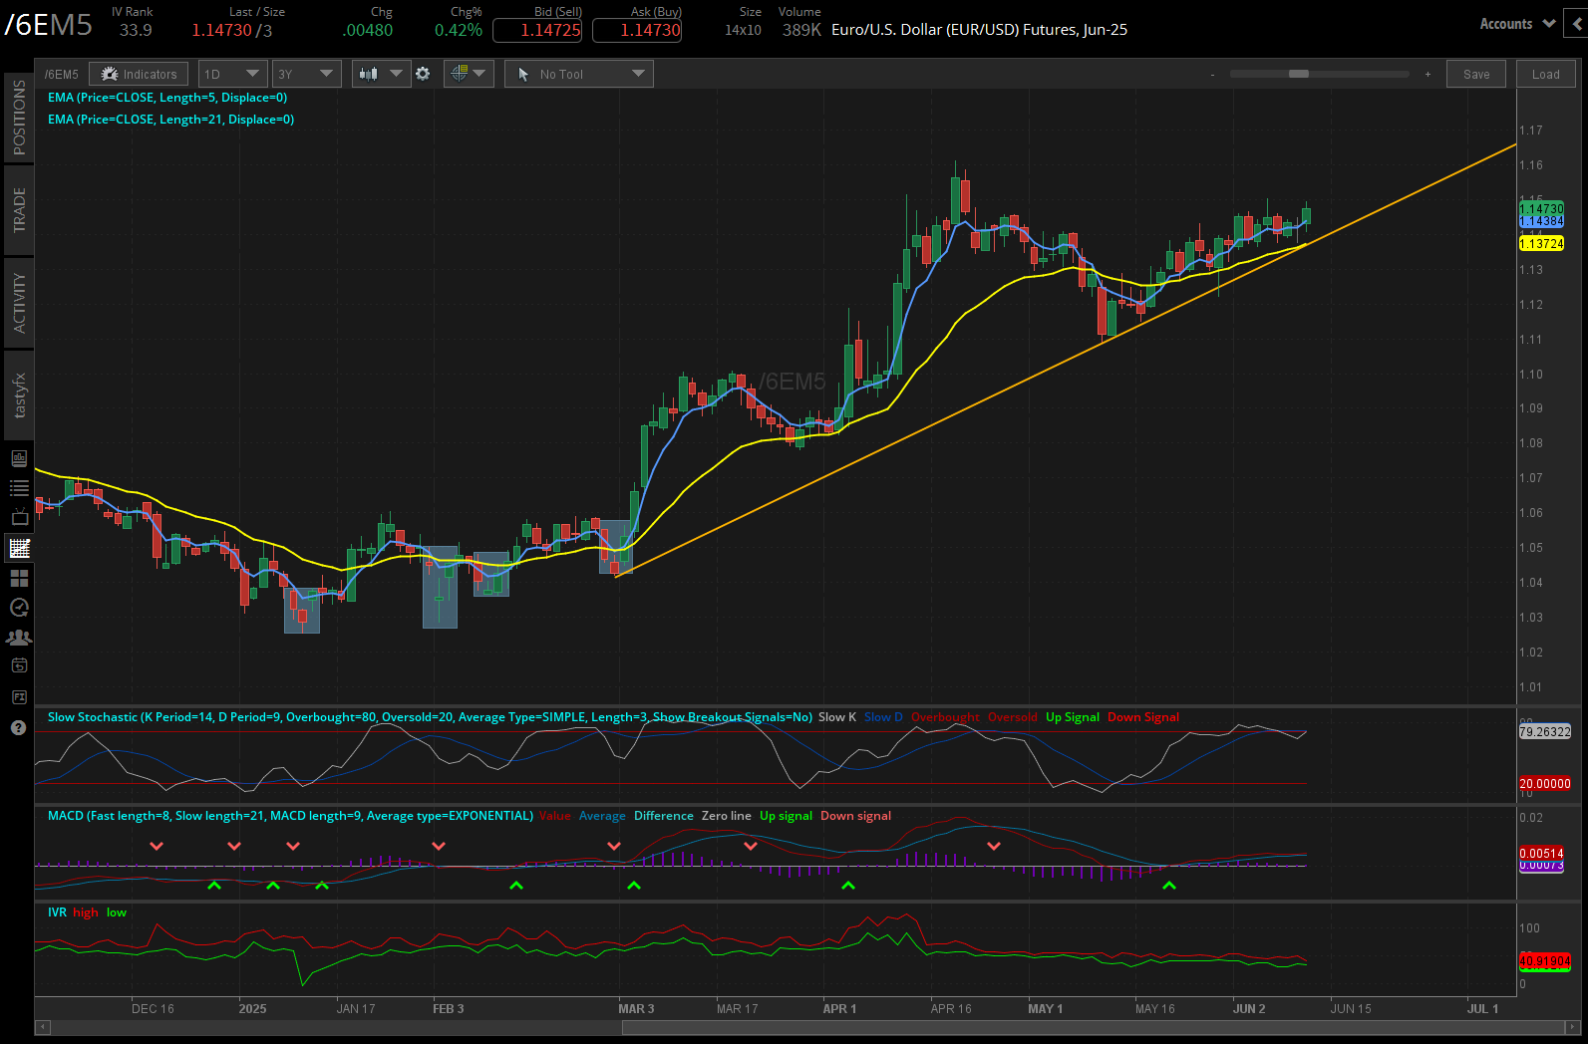Click the pointer icon in No Tool box

[523, 74]
